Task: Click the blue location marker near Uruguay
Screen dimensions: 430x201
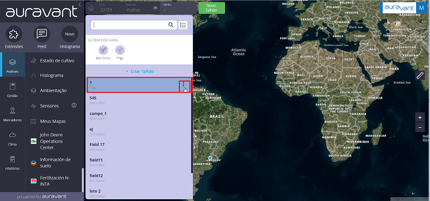Action: (210, 158)
